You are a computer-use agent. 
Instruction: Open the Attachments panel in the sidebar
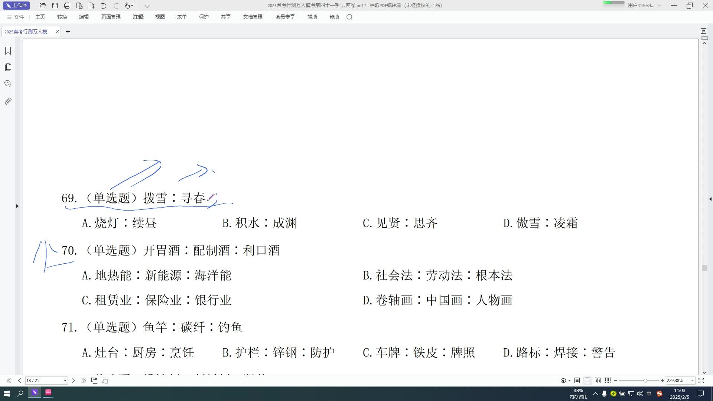[x=8, y=101]
